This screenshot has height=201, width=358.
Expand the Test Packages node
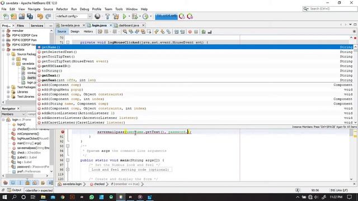click(8, 87)
